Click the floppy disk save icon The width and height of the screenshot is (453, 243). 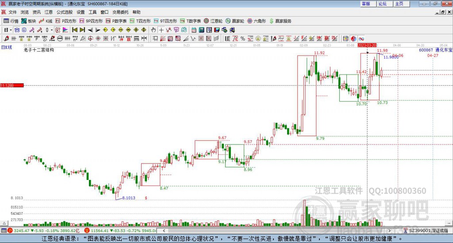point(217,30)
